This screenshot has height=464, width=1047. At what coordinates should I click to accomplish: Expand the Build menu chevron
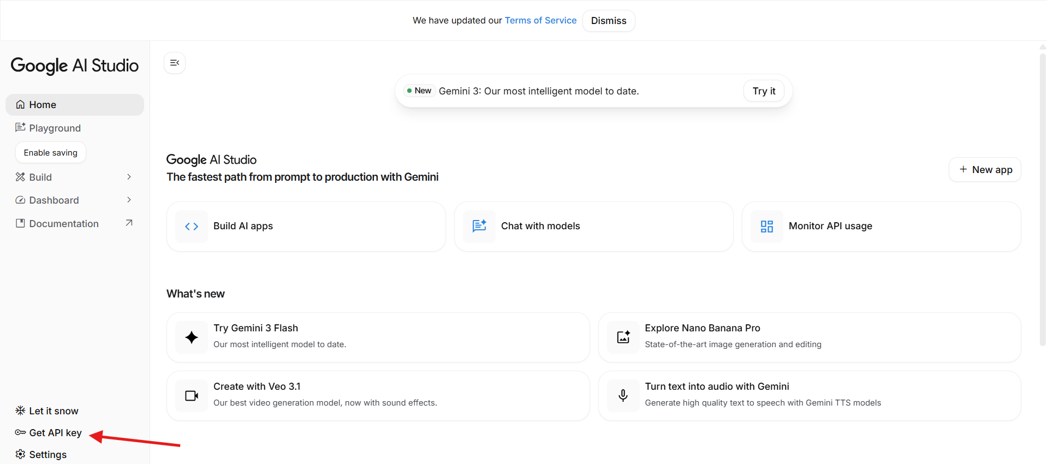[x=129, y=177]
